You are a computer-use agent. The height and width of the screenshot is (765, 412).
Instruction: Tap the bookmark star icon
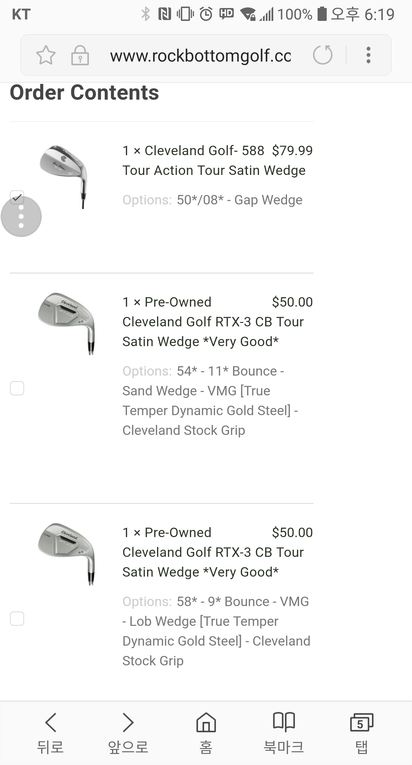(46, 55)
